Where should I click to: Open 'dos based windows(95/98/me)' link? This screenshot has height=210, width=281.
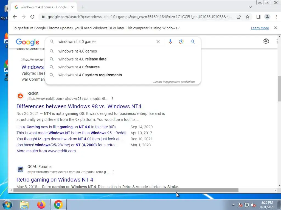(x=68, y=145)
